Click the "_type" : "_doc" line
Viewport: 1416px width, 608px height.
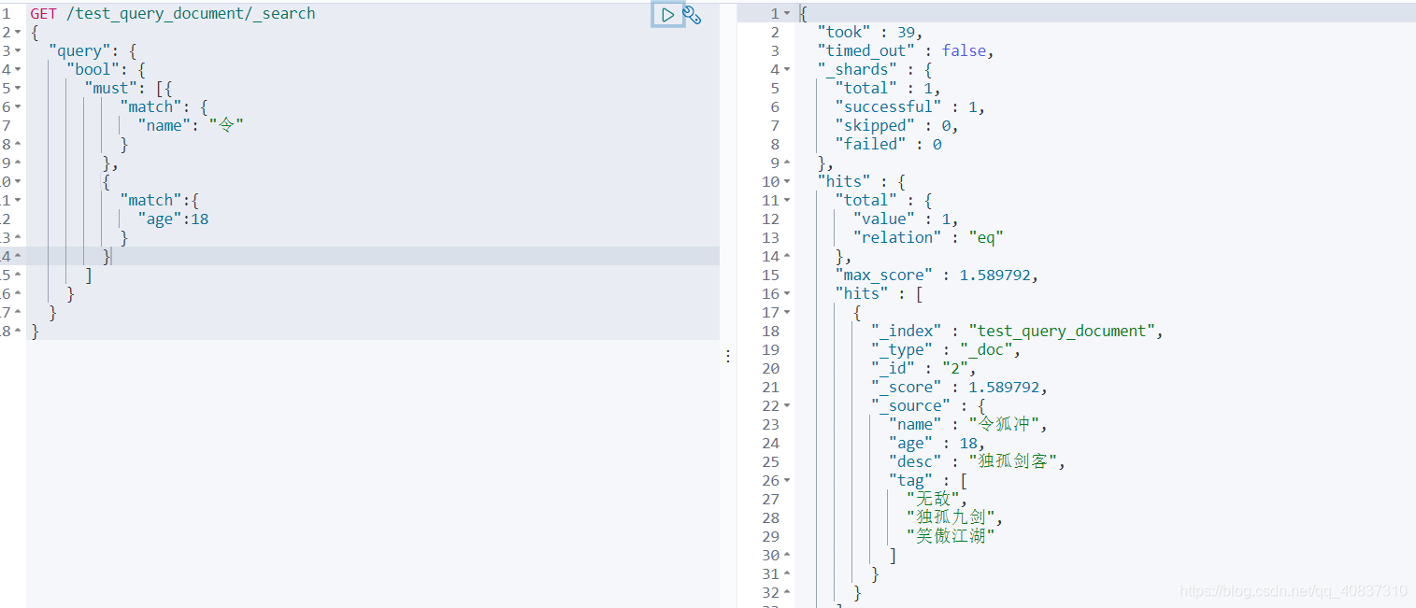coord(946,349)
